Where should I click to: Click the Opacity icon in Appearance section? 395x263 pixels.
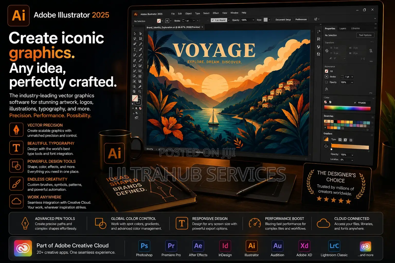coord(326,82)
